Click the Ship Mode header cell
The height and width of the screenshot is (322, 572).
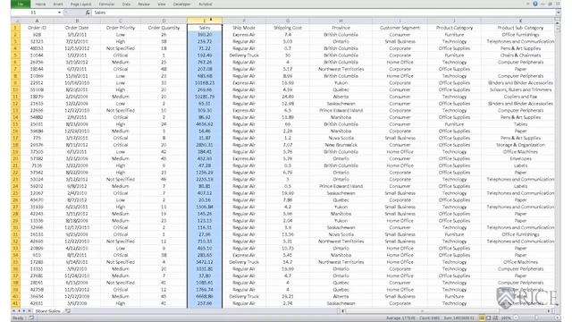(244, 28)
